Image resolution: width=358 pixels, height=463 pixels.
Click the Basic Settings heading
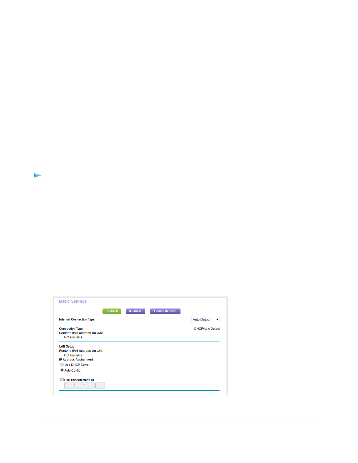[x=73, y=301]
